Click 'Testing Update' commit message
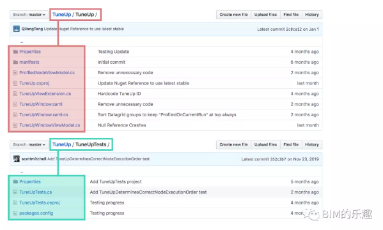This screenshot has height=230, width=383. [113, 52]
